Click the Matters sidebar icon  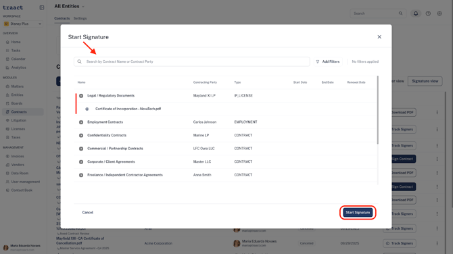7,86
